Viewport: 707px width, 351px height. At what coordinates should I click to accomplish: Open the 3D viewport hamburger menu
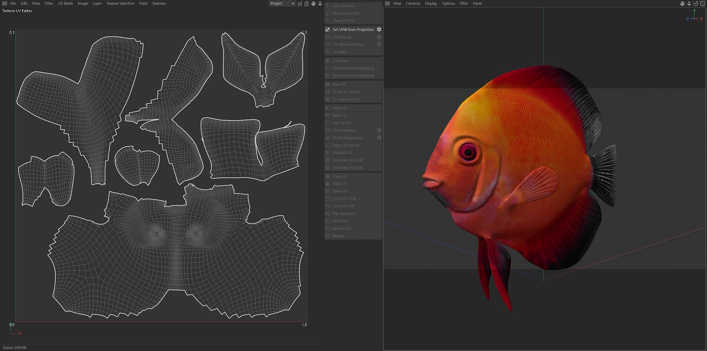pos(387,3)
